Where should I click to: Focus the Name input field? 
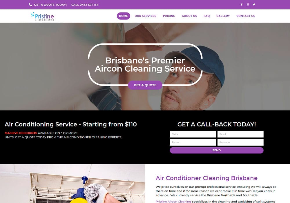193,134
